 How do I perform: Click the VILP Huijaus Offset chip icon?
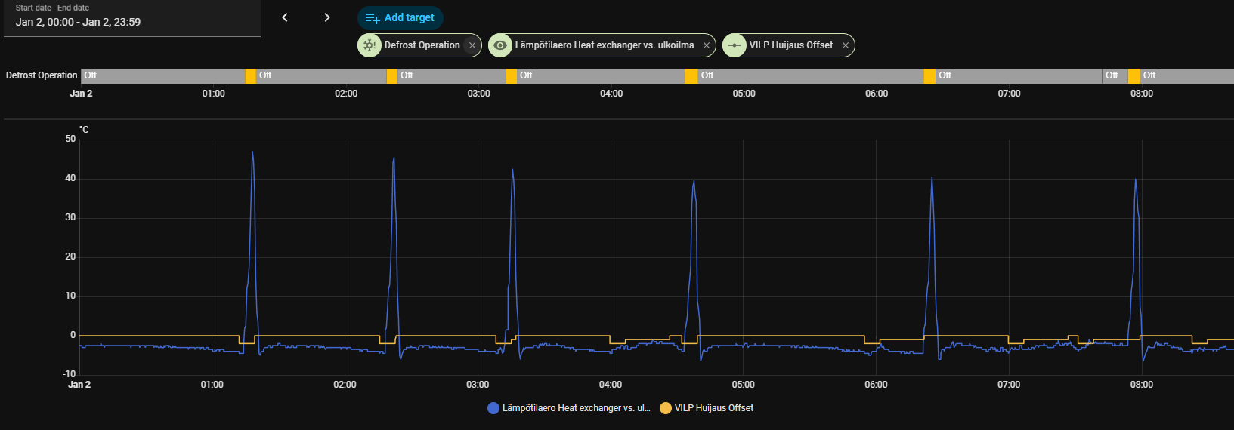[735, 45]
